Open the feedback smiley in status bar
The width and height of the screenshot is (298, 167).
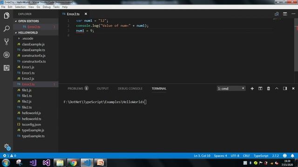click(284, 156)
